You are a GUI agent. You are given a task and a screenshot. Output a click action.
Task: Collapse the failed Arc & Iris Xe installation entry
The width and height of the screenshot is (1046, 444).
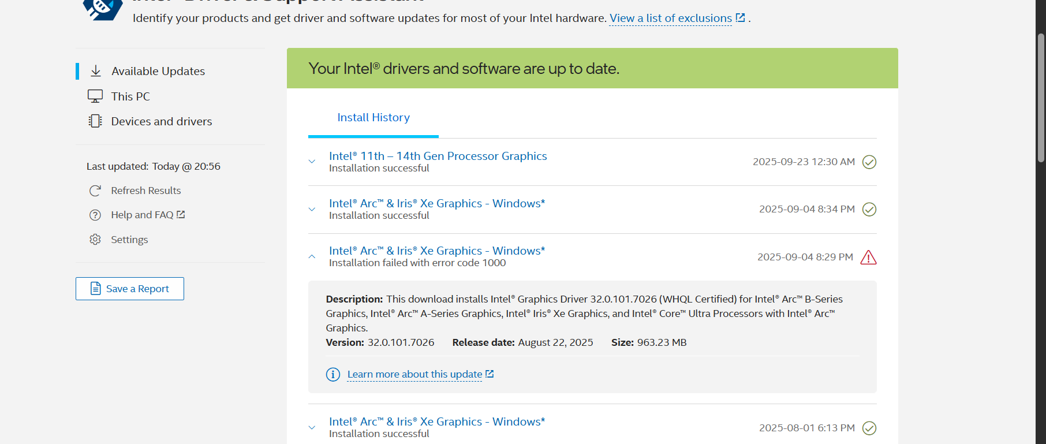312,256
